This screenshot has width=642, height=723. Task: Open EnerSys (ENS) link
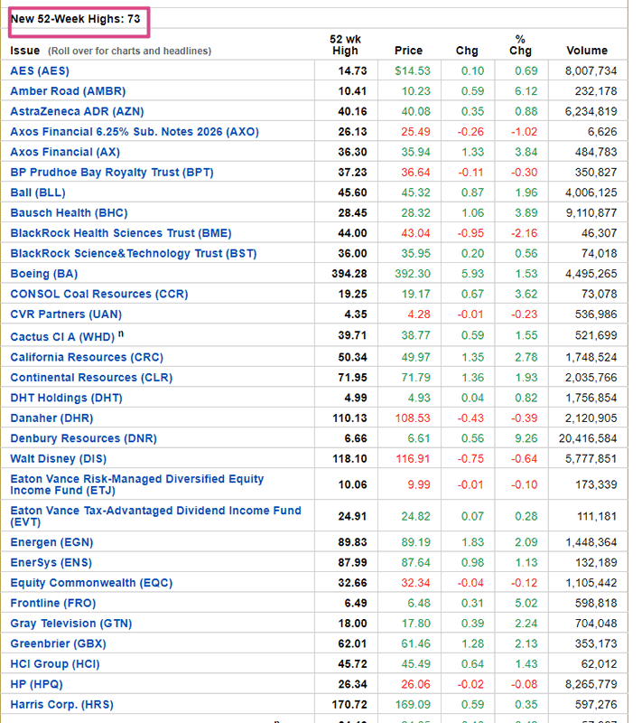(x=51, y=562)
